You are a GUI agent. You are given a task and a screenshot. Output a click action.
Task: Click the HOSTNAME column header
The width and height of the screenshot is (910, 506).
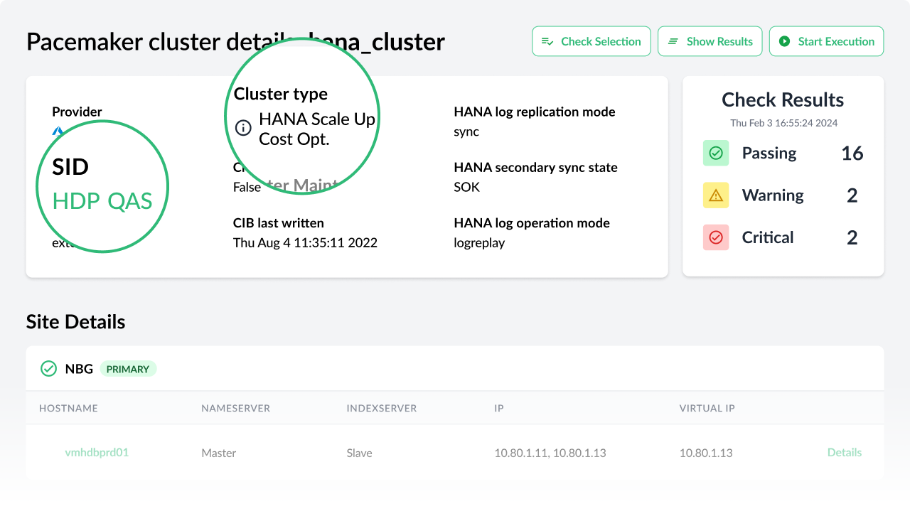[68, 408]
